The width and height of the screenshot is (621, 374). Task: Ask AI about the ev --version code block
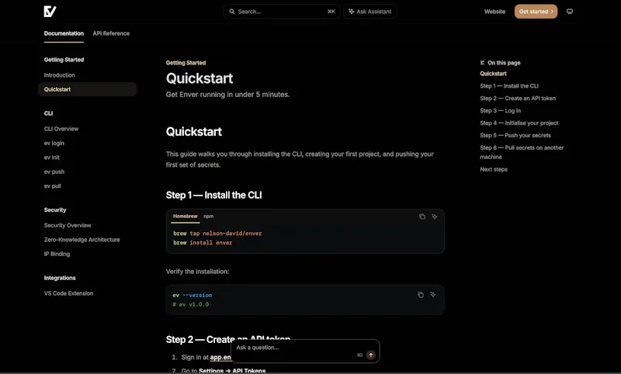433,294
